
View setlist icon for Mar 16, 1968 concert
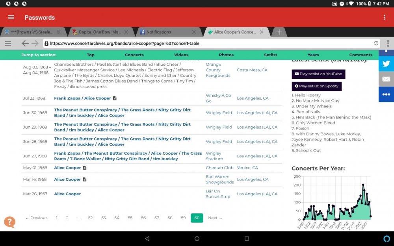(84, 179)
